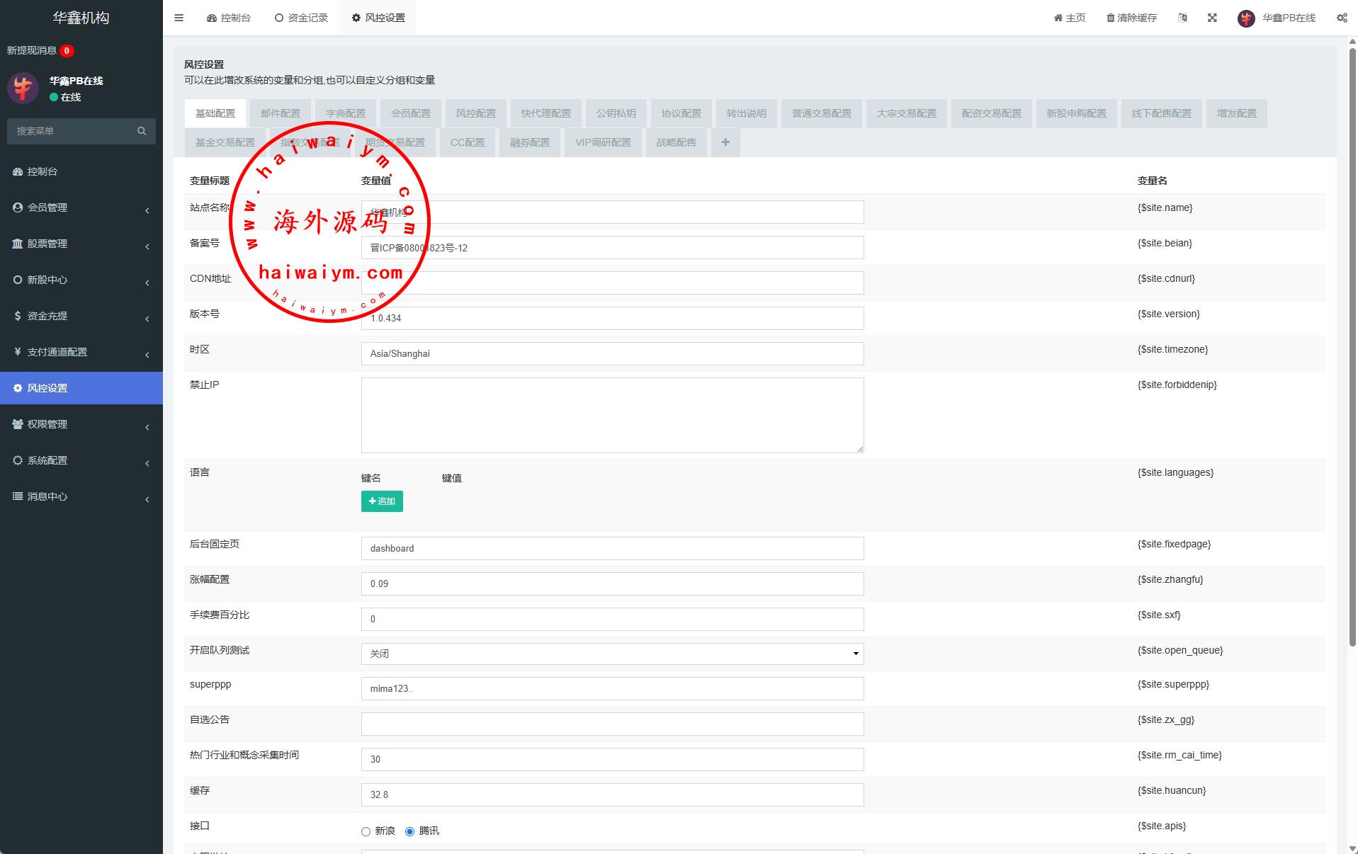
Task: Click the green 追加 button
Action: pos(382,501)
